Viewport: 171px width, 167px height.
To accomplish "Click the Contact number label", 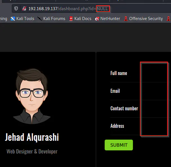I will [x=124, y=109].
